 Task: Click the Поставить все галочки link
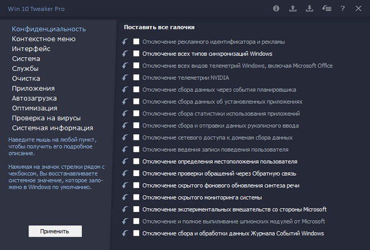pyautogui.click(x=160, y=27)
